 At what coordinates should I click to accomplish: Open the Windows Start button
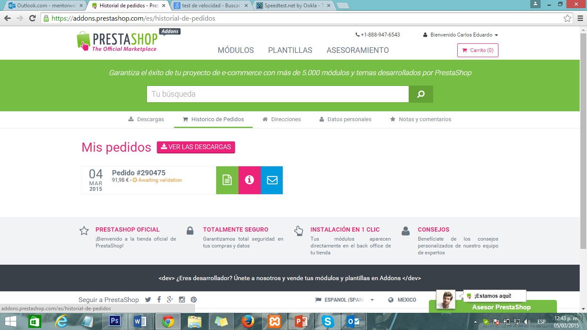[x=10, y=321]
